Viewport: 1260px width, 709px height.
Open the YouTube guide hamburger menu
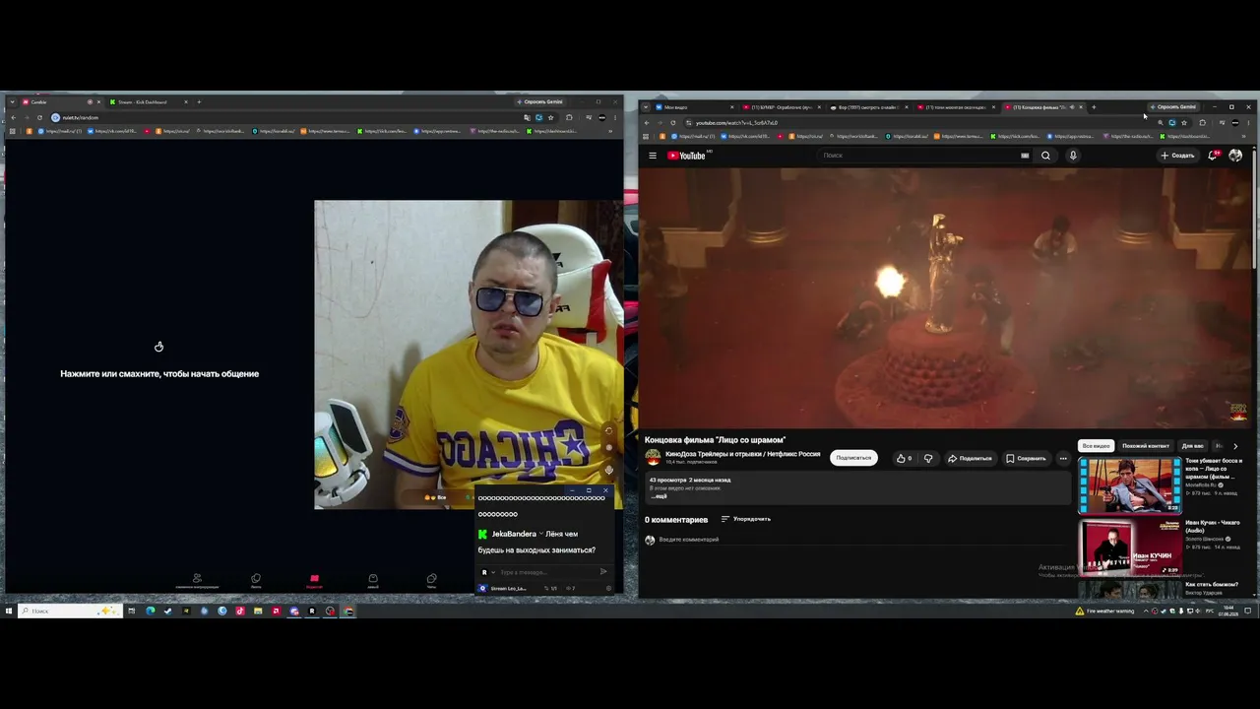click(652, 156)
